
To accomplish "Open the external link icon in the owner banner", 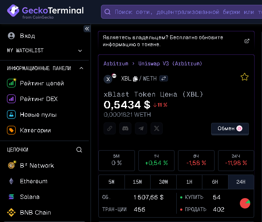I will pos(247,41).
